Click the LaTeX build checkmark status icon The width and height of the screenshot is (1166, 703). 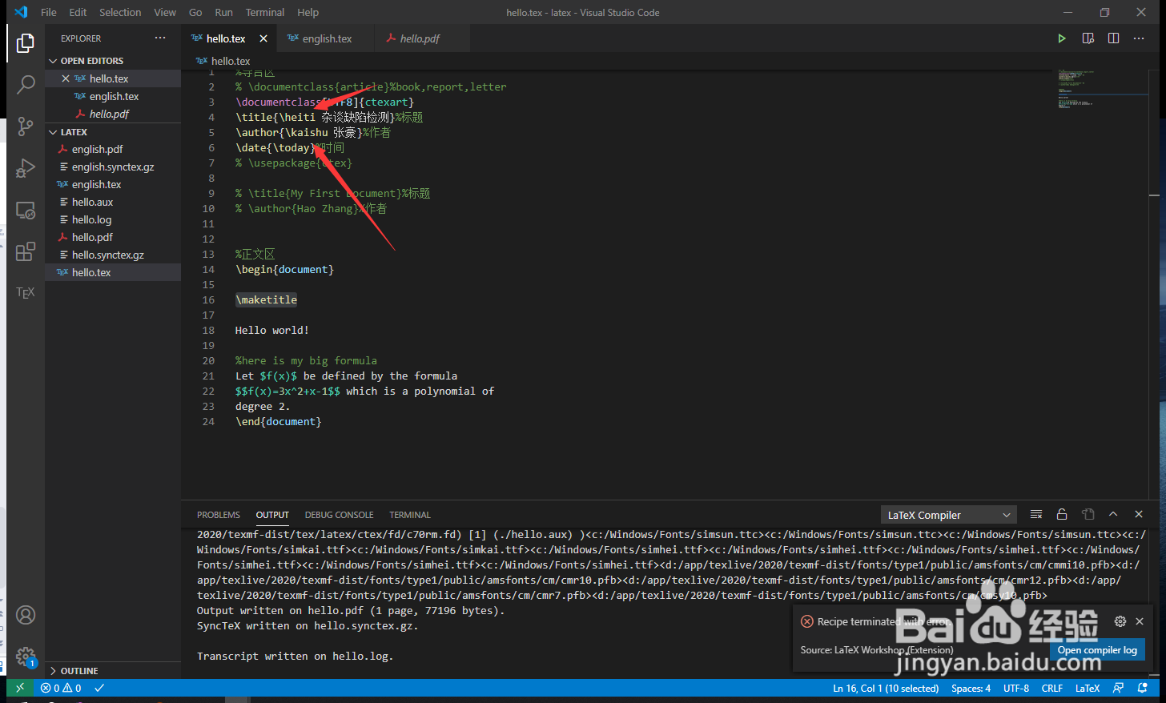(x=99, y=688)
